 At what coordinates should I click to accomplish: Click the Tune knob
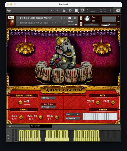(87, 19)
